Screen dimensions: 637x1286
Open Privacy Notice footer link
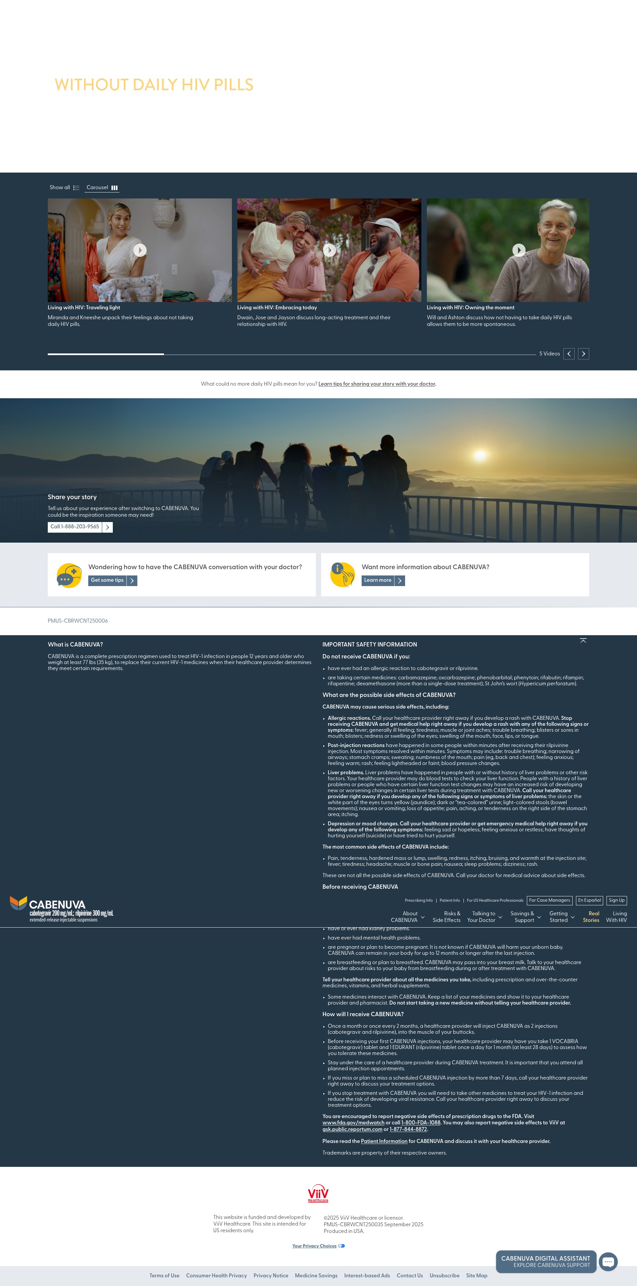(x=271, y=1275)
